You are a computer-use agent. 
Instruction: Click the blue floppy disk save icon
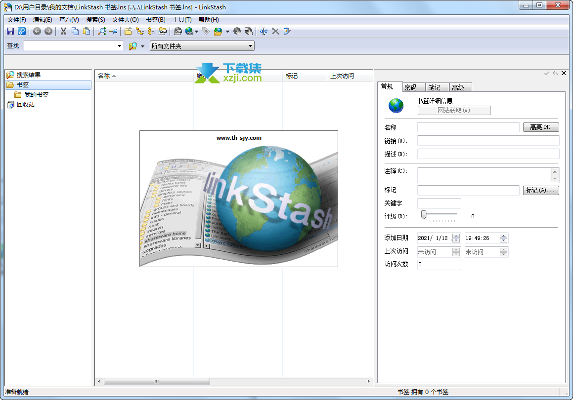pos(10,32)
